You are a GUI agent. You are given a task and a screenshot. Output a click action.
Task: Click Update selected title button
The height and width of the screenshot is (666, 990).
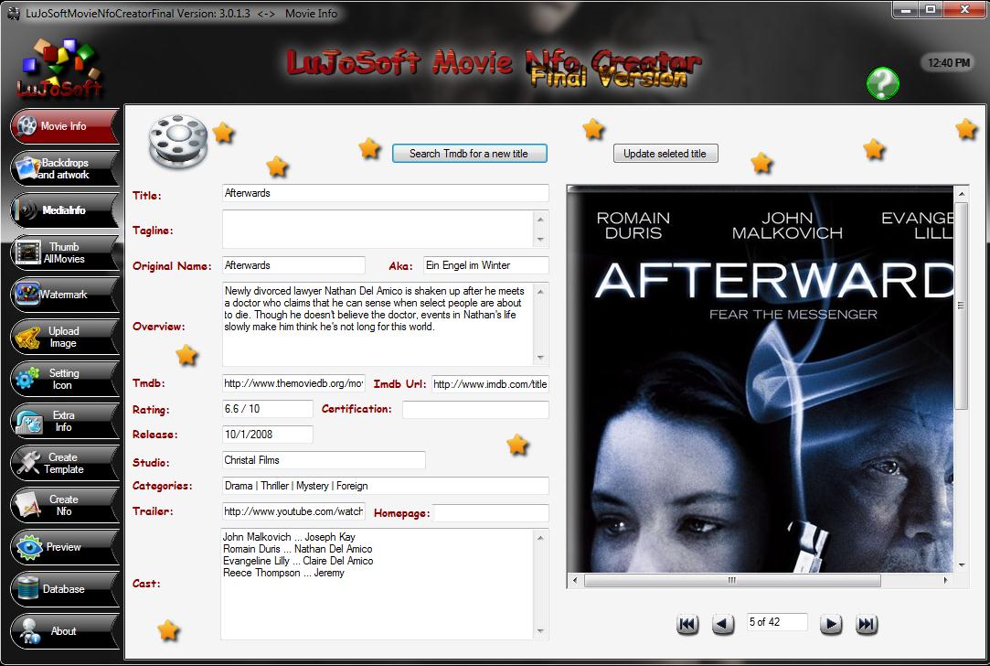click(665, 154)
